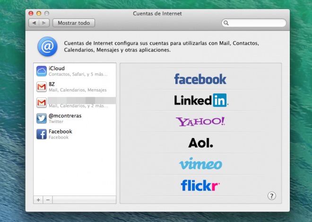Click 'Mail, Calendarios, Mensajes' subtitle

(78, 90)
